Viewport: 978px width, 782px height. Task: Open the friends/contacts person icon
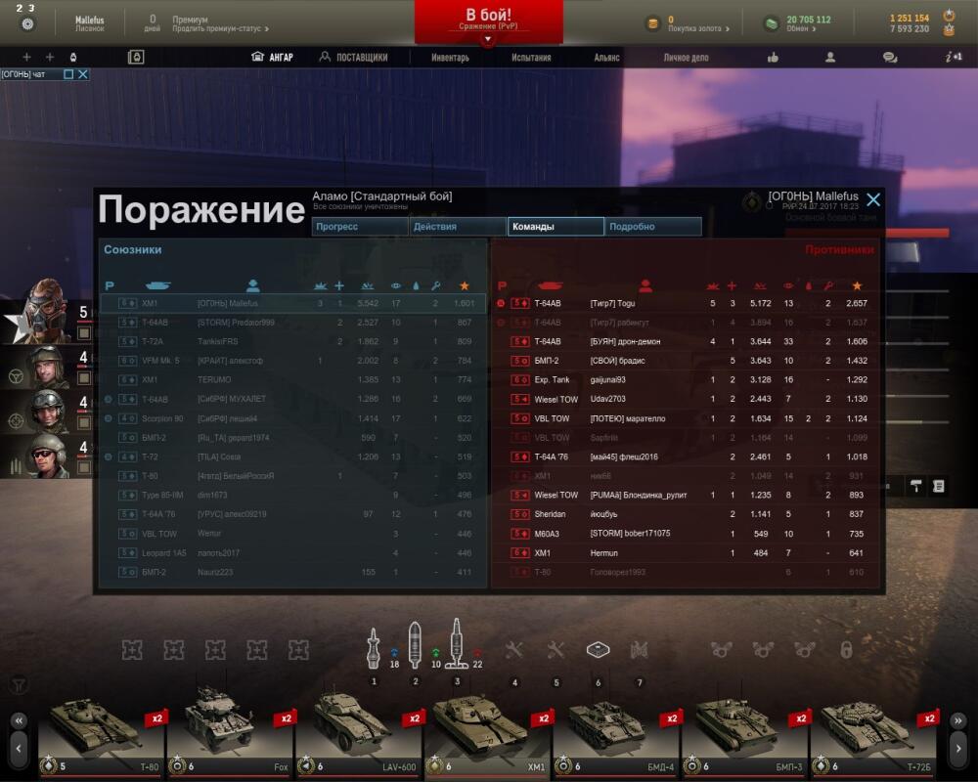(830, 58)
